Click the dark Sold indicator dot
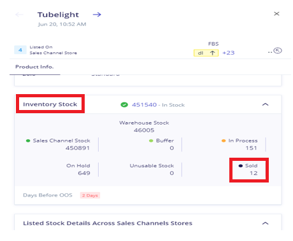This screenshot has width=293, height=241. [x=240, y=166]
